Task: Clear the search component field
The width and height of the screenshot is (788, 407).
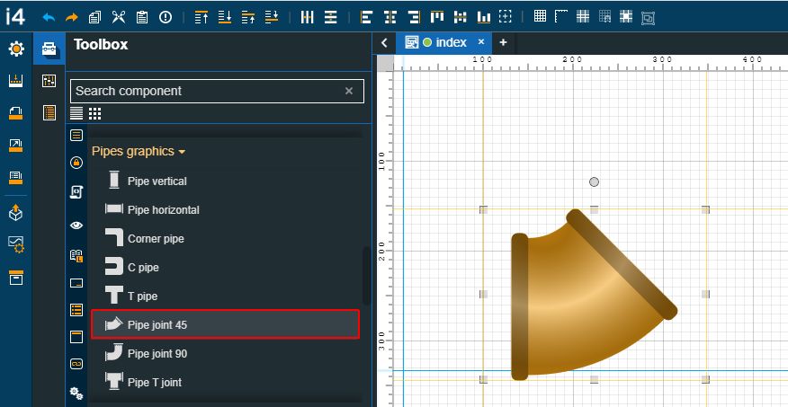Action: coord(349,91)
